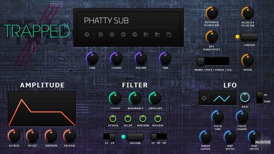Screen dimensions: 274x154
Task: Go to the next preset
Action: (112, 35)
